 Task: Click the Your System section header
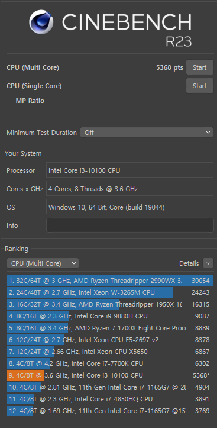23,153
